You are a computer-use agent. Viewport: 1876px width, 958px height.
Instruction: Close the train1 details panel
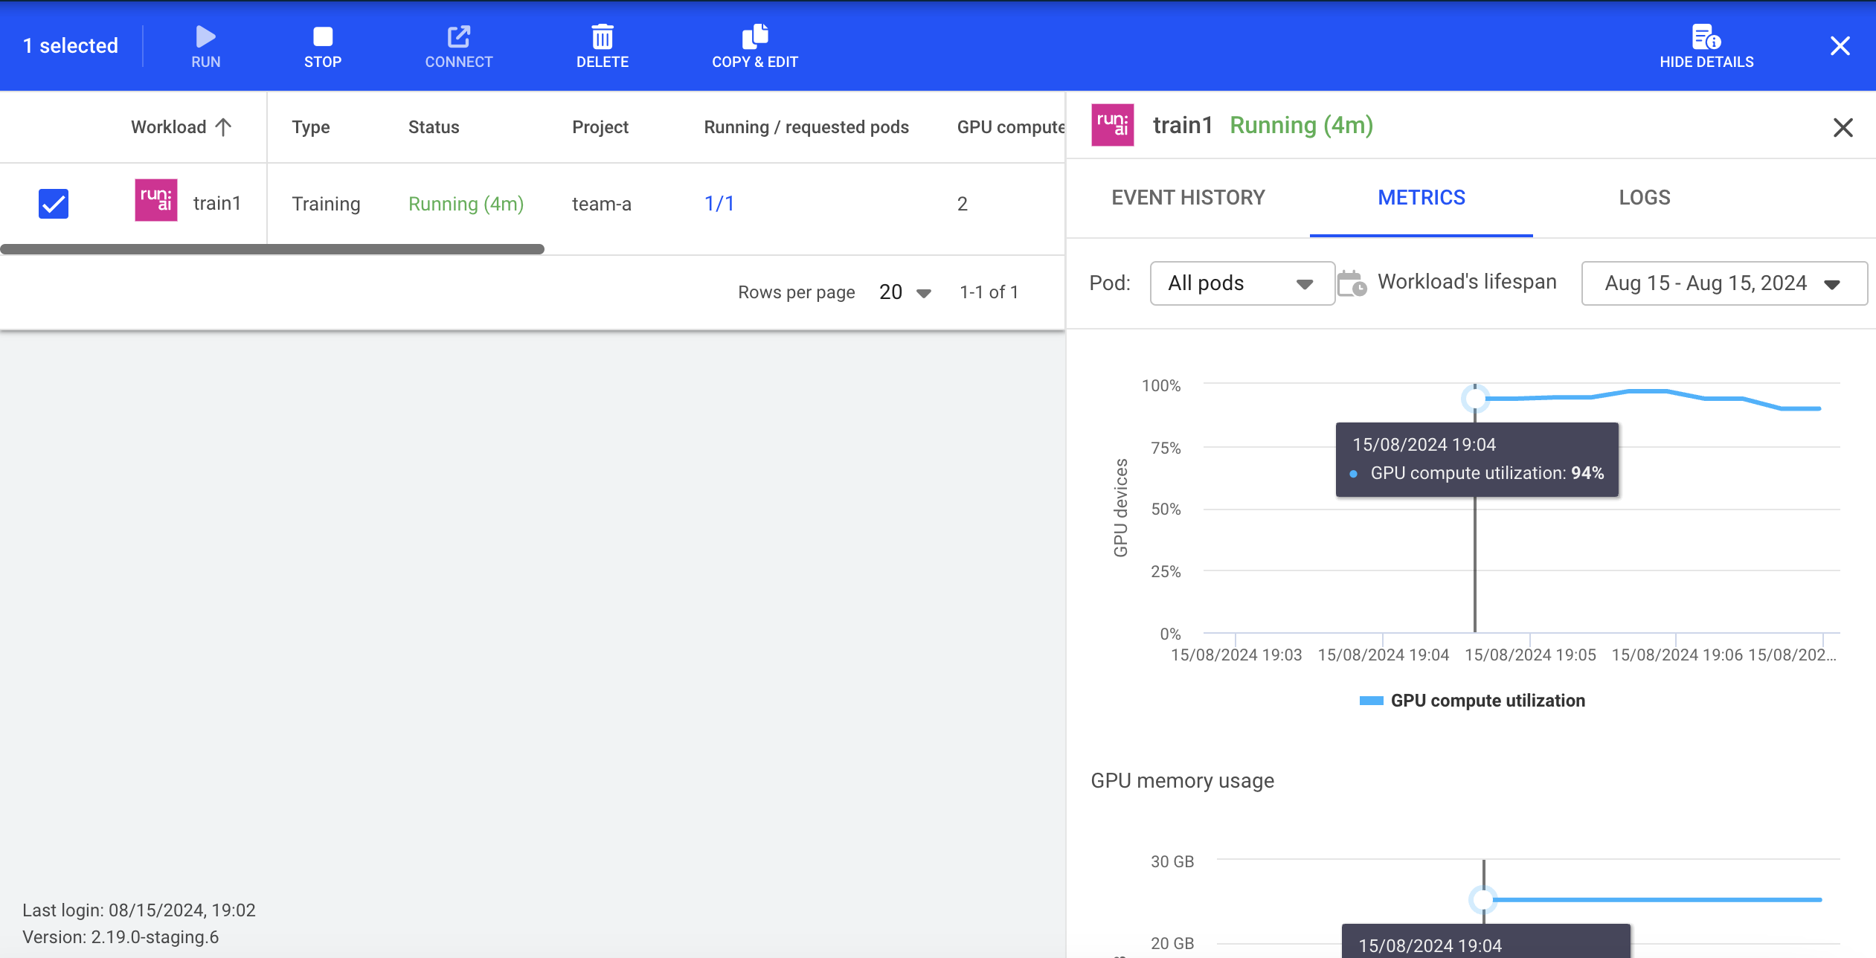click(1843, 128)
